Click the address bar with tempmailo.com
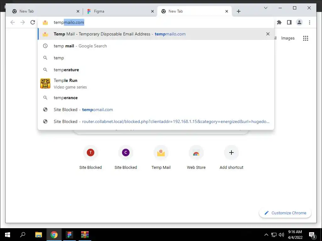The height and width of the screenshot is (241, 322). [x=156, y=22]
